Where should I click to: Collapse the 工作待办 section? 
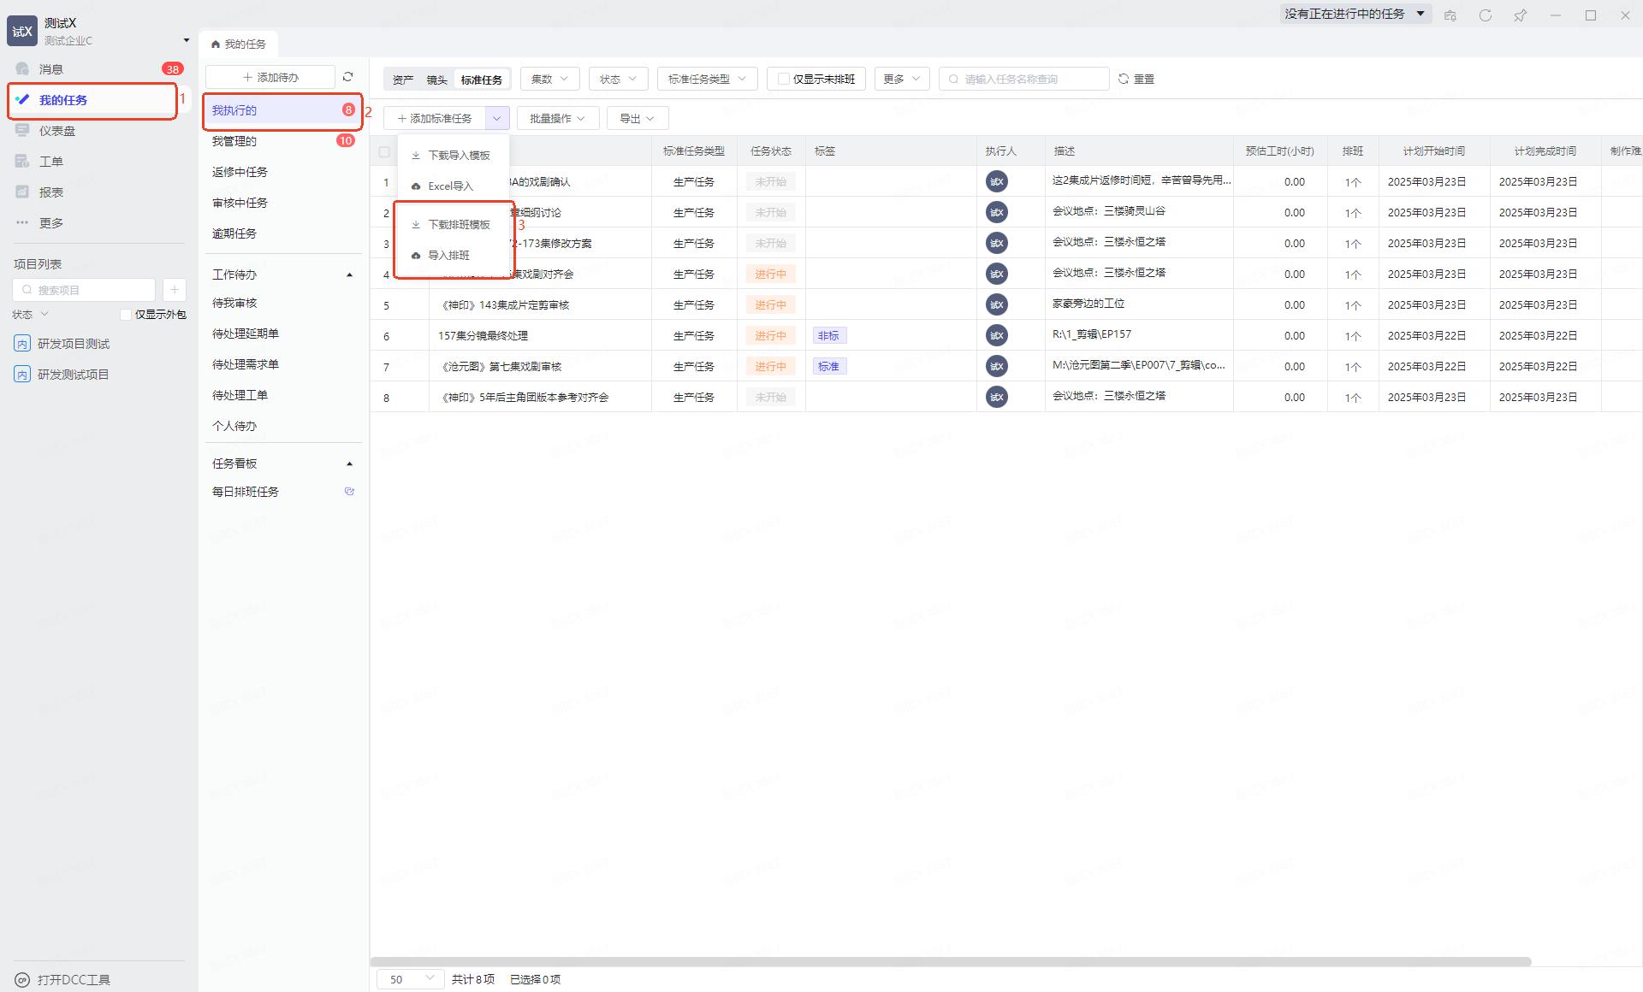349,275
